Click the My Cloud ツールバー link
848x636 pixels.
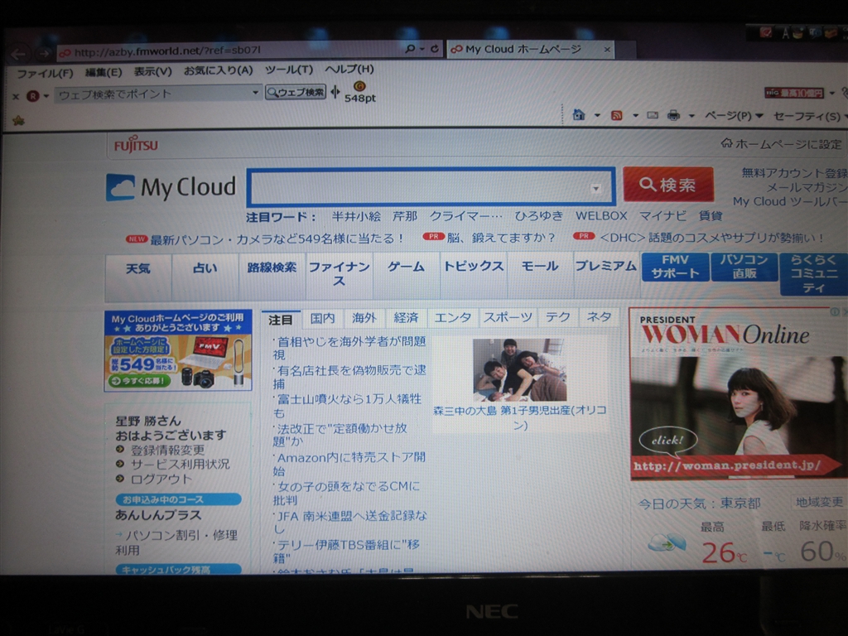point(789,201)
